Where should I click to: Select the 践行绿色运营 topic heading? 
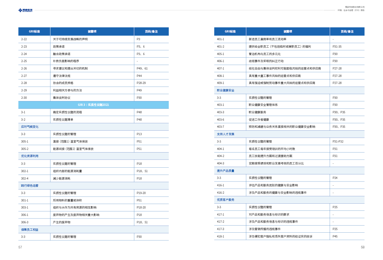click(30, 186)
